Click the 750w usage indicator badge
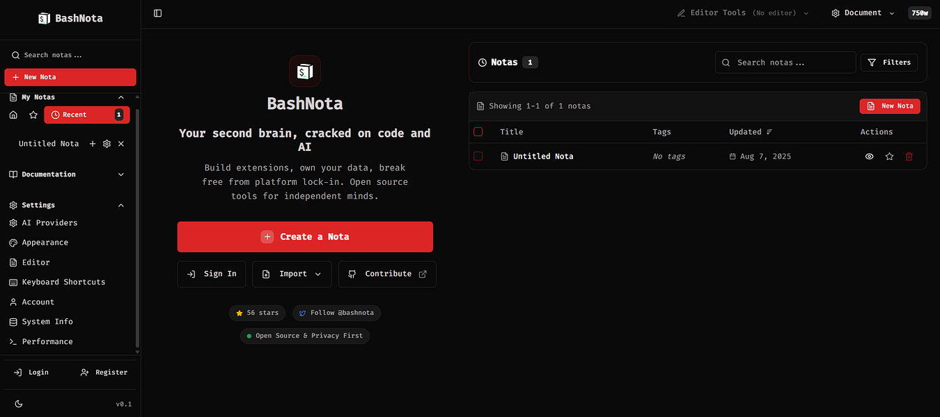Screen dimensions: 940x417 click(919, 13)
